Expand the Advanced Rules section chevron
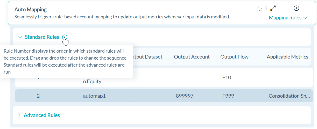Image resolution: width=317 pixels, height=129 pixels. (x=19, y=115)
